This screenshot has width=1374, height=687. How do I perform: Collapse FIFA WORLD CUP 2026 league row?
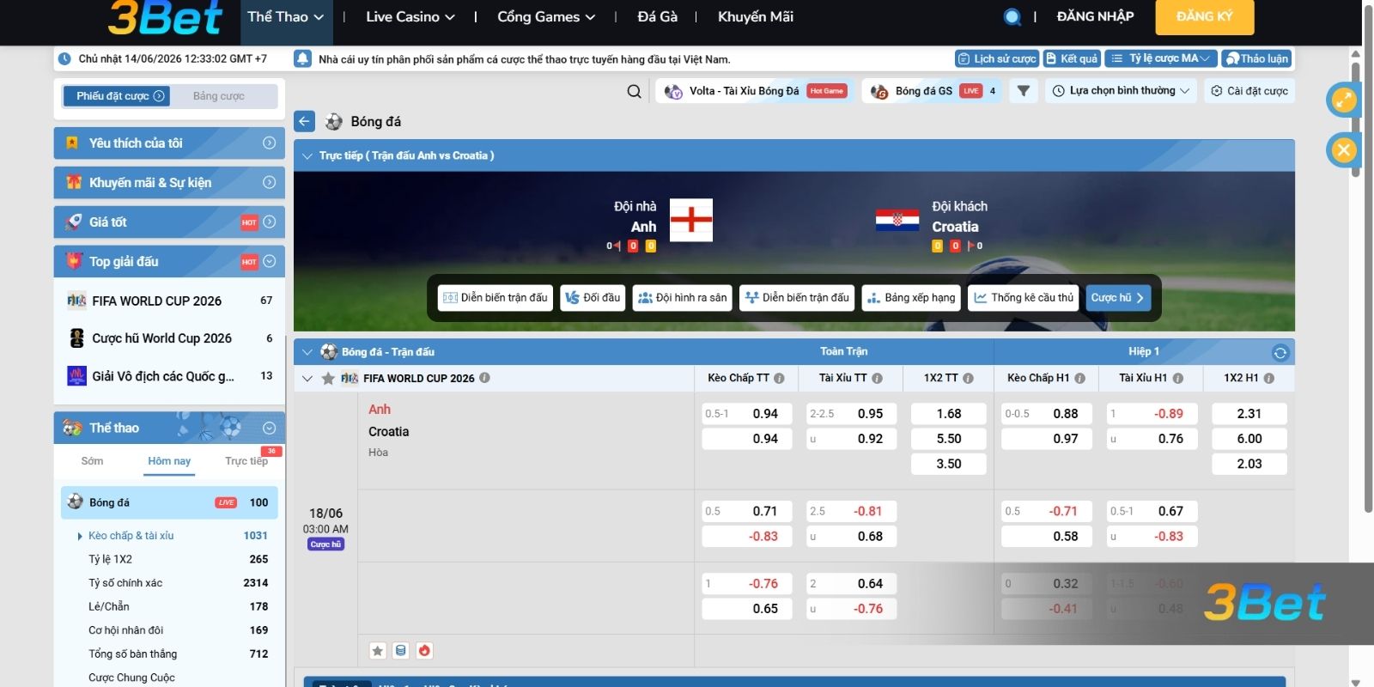pos(307,378)
